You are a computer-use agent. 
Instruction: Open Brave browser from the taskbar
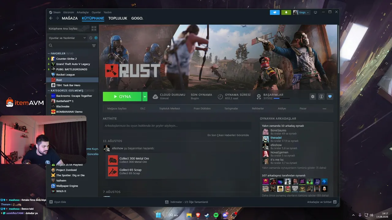[x=198, y=215]
